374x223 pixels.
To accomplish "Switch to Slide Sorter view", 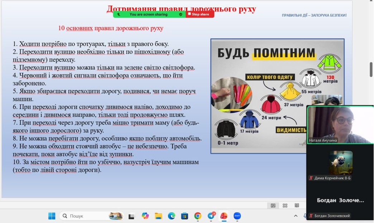I will [x=285, y=205].
